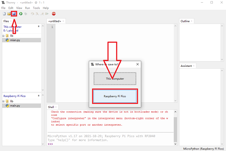This screenshot has width=226, height=151.
Task: Click the Step out toolbar icon
Action: [42, 14]
